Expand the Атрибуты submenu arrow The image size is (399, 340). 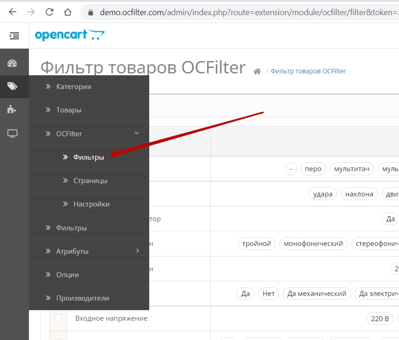[137, 251]
